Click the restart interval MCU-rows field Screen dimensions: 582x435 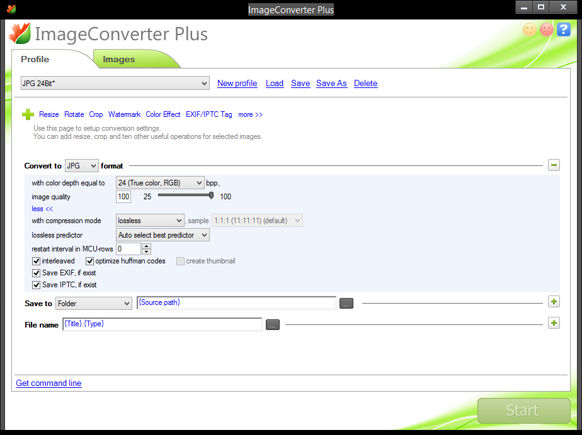(128, 249)
